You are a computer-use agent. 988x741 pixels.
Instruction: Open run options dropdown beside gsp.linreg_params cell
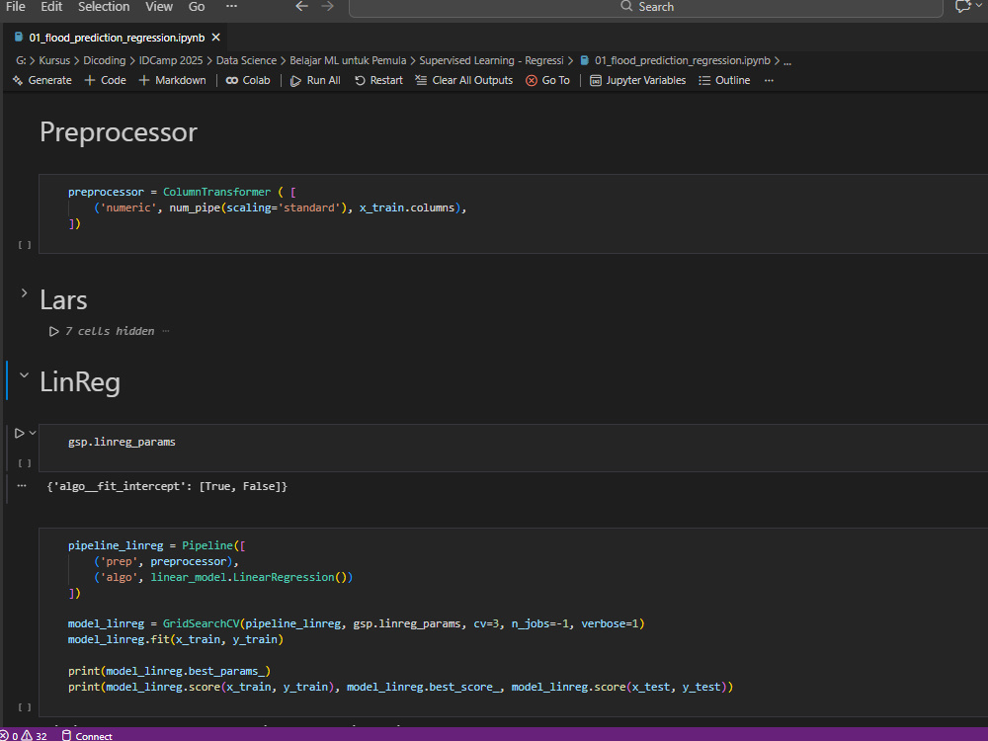tap(33, 433)
